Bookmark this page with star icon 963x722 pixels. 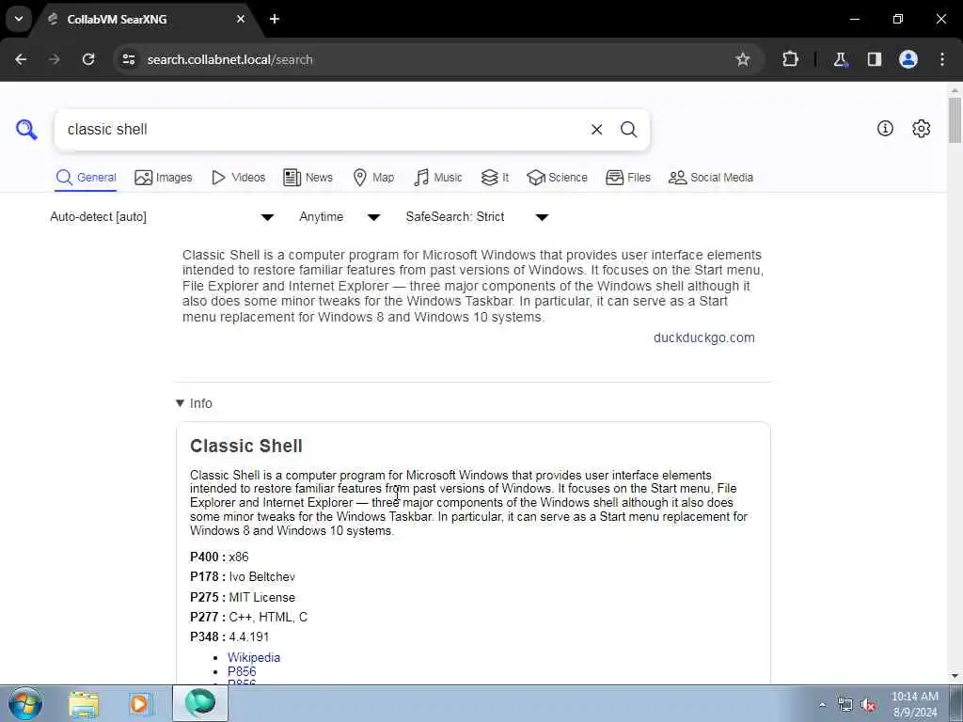743,59
